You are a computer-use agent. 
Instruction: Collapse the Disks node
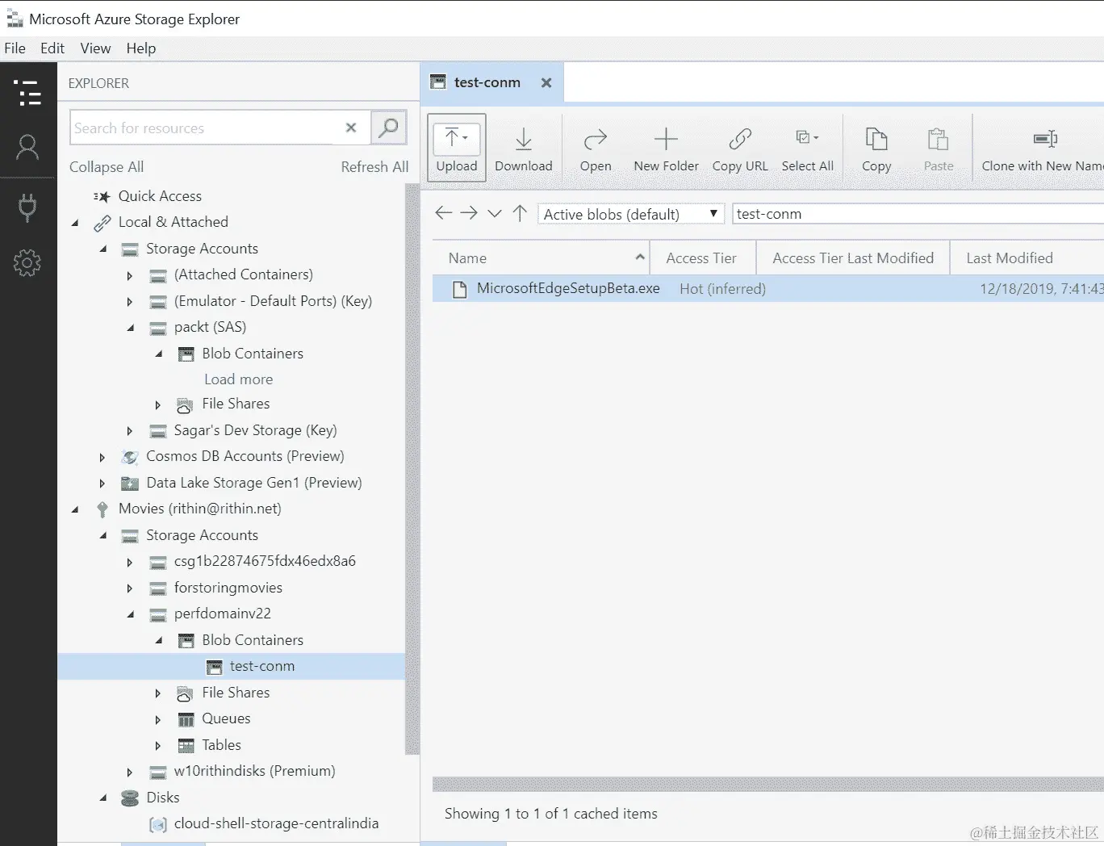103,798
